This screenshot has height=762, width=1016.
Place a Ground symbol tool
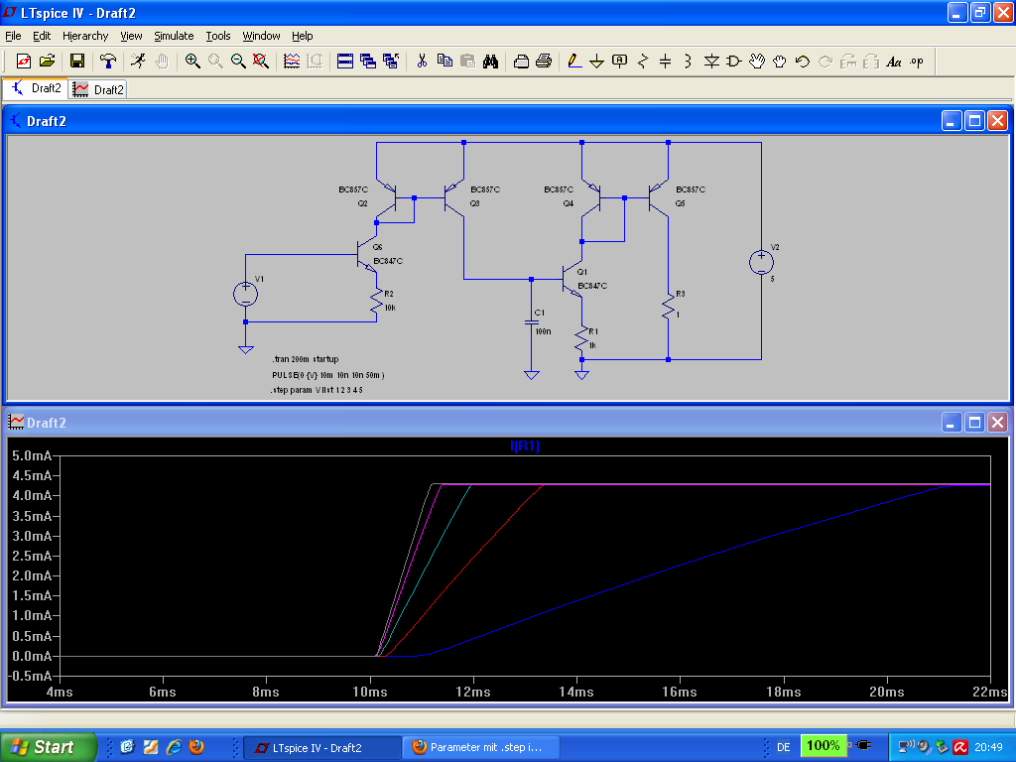click(x=596, y=62)
